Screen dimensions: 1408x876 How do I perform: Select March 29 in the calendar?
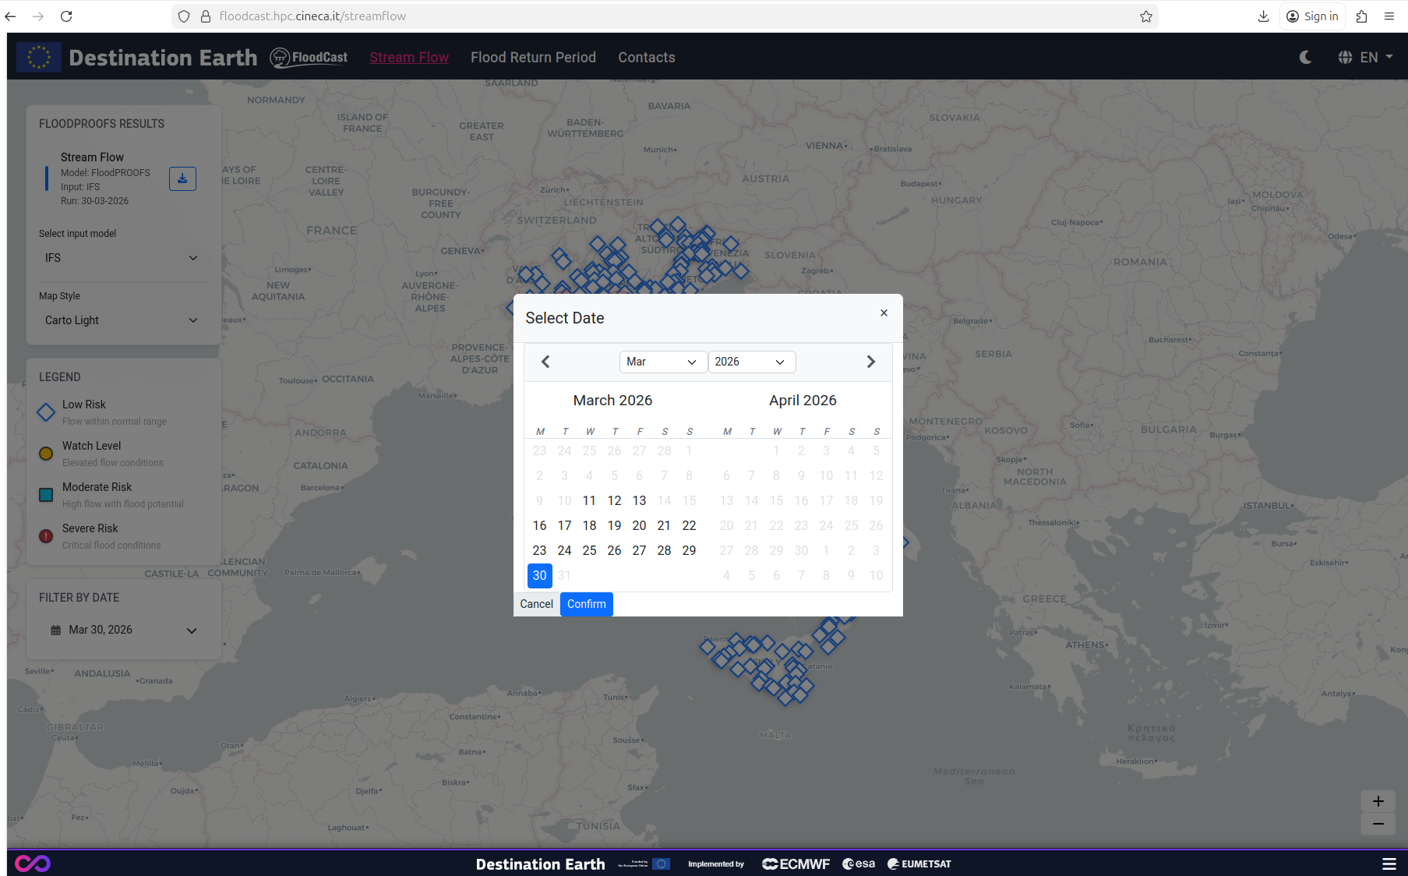689,550
